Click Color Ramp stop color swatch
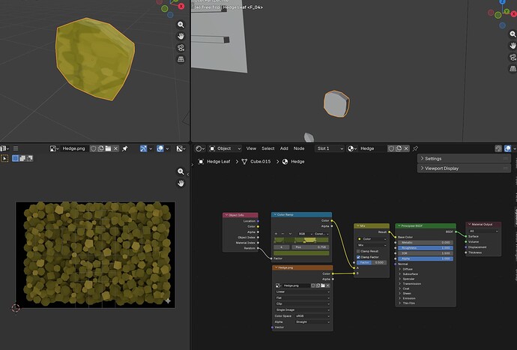Screen dimensions: 517x350 pos(301,253)
